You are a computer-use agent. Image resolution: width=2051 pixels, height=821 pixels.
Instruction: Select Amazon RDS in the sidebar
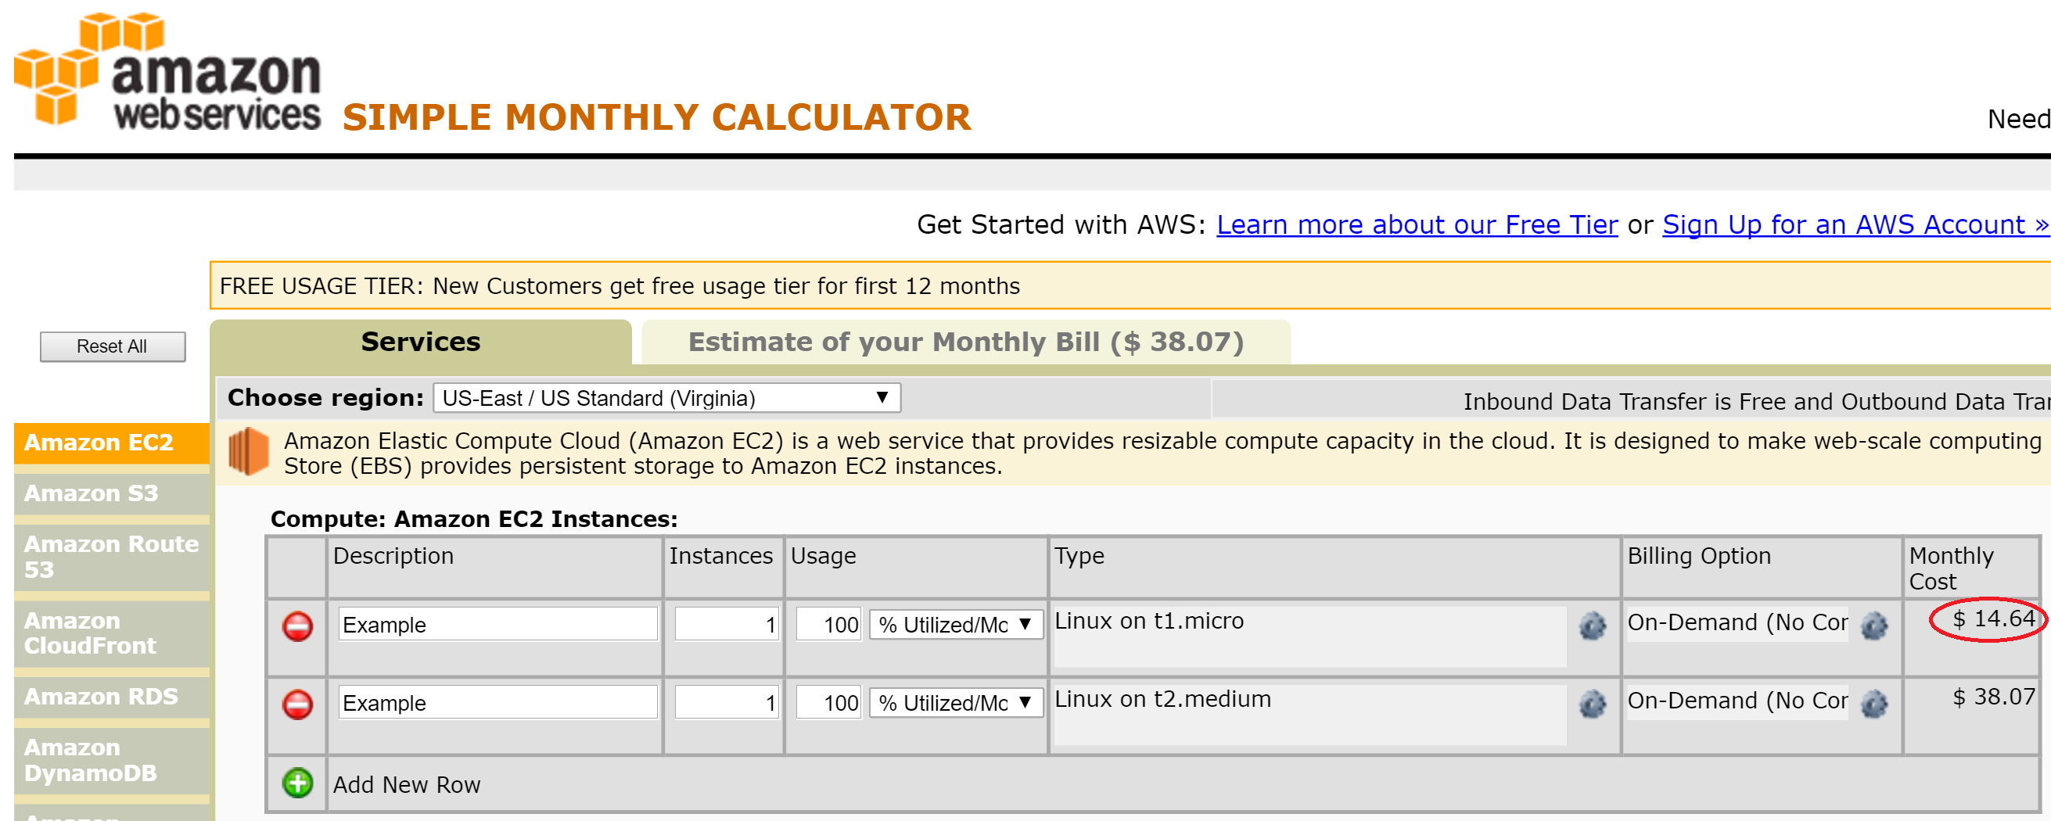tap(111, 697)
